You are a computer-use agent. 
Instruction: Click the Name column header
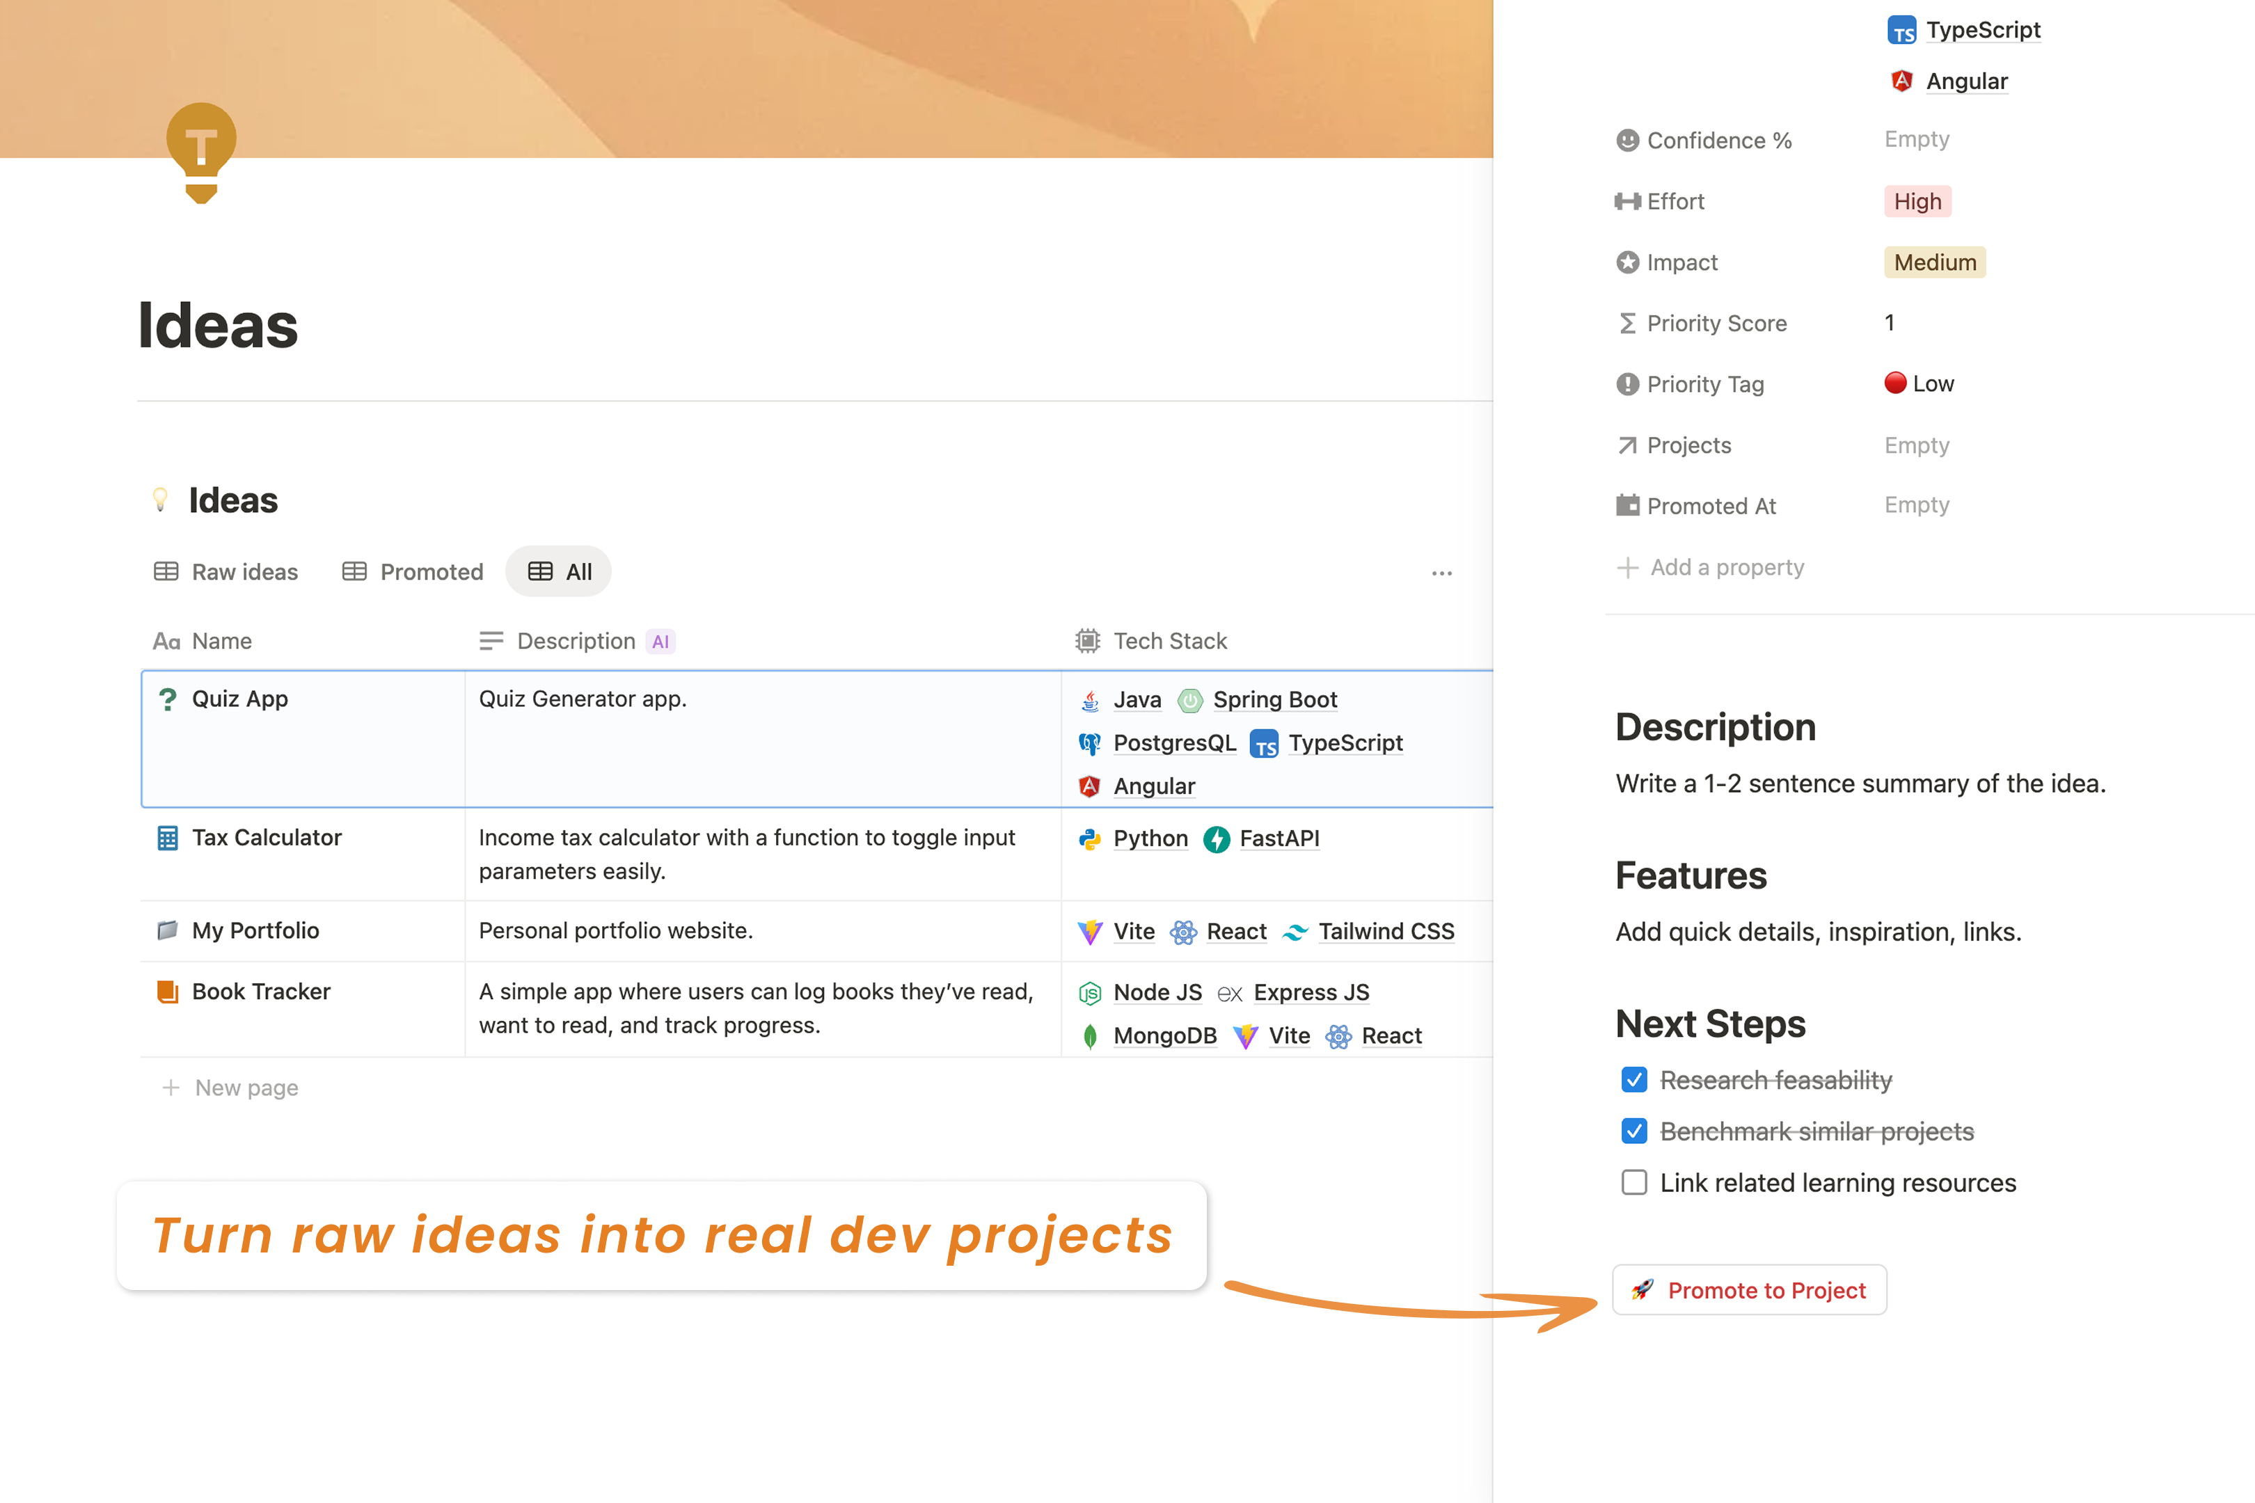click(x=203, y=642)
